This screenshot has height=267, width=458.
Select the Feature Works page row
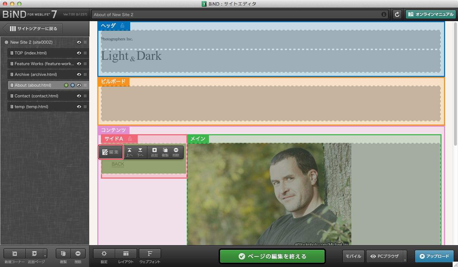[x=48, y=64]
